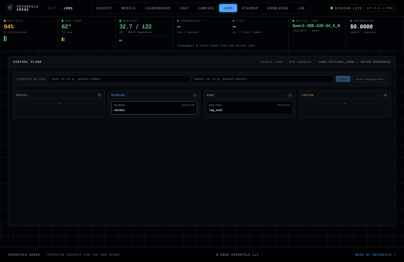Go to the Chat tab
Screen dimensions: 404x262
[184, 8]
